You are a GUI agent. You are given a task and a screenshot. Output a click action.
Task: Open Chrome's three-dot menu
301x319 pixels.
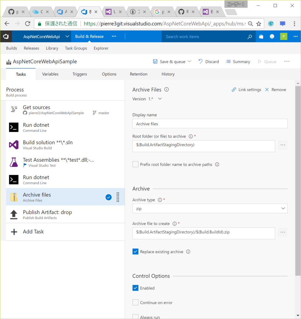point(294,24)
